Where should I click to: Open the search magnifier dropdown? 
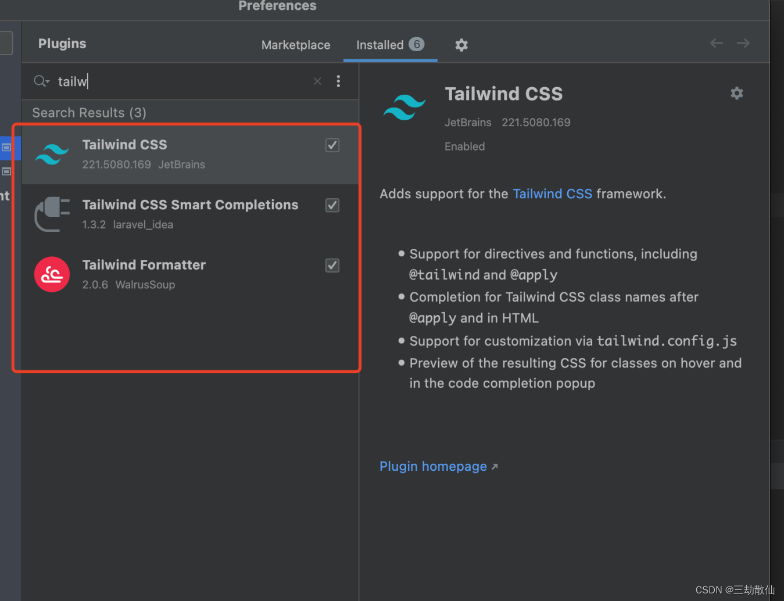pyautogui.click(x=41, y=81)
